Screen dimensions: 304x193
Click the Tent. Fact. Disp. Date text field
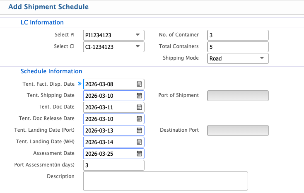(109, 84)
